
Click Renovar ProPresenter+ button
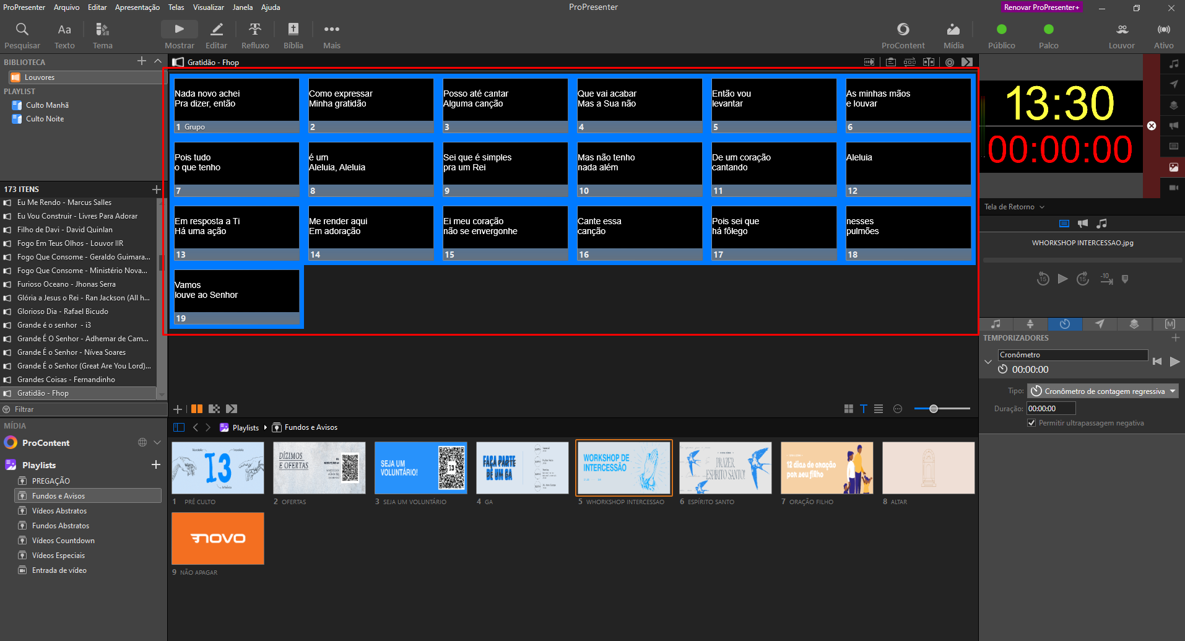(x=1042, y=7)
